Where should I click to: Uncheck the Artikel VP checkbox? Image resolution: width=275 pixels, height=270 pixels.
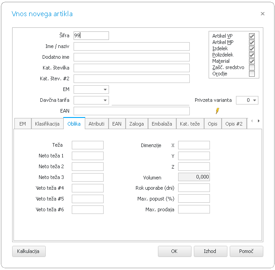(252, 36)
